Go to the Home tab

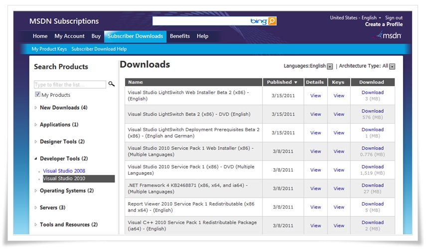coord(40,36)
